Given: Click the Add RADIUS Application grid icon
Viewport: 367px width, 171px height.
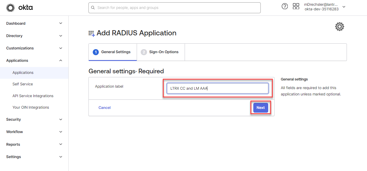Looking at the screenshot, I should (92, 33).
